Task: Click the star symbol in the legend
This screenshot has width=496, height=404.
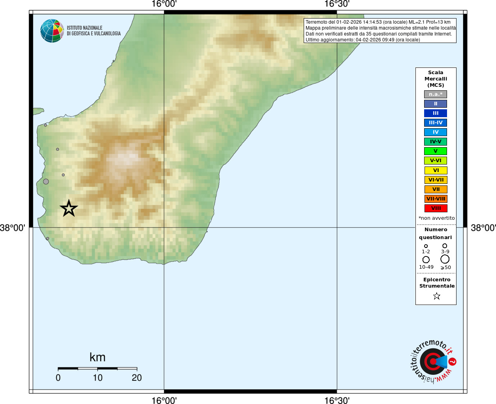Action: 436,296
